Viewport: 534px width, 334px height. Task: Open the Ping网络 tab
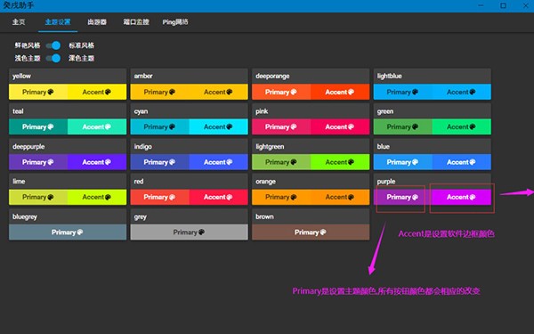pyautogui.click(x=175, y=22)
